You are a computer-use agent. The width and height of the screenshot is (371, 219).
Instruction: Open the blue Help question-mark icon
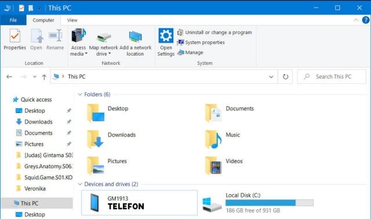(366, 20)
